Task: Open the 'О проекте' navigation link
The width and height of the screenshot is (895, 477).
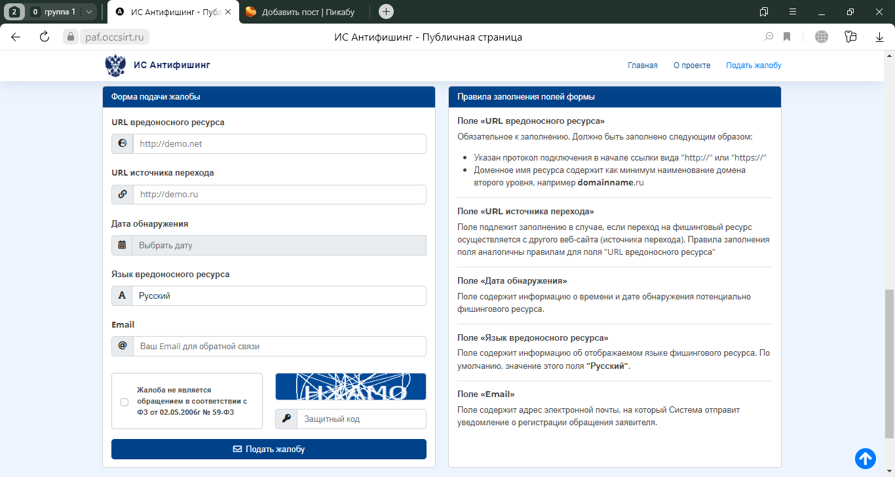Action: tap(692, 66)
